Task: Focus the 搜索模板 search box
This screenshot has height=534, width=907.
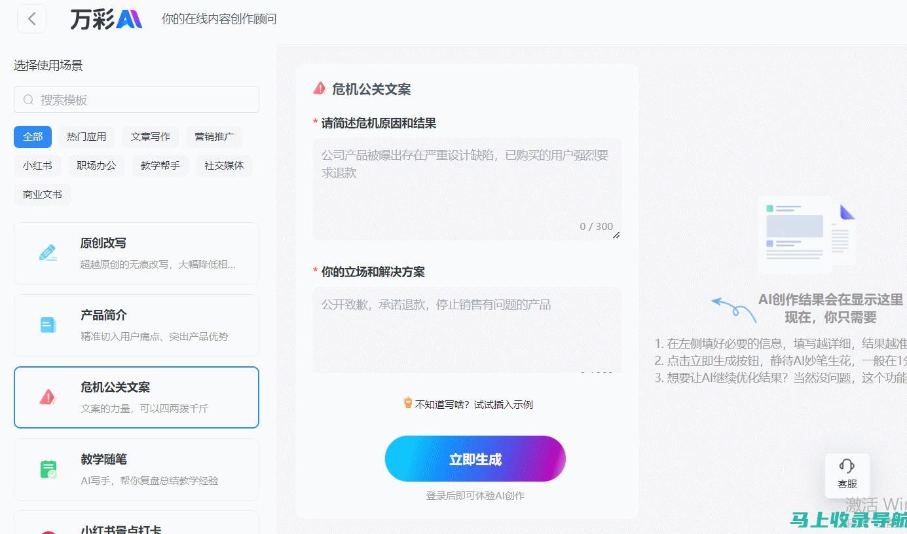Action: (136, 100)
